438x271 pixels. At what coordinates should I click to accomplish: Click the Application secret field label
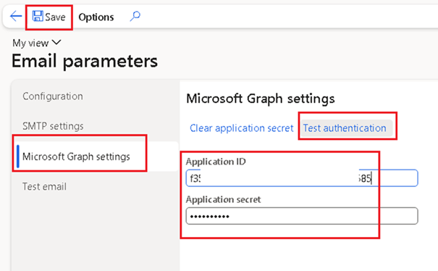[x=223, y=199]
